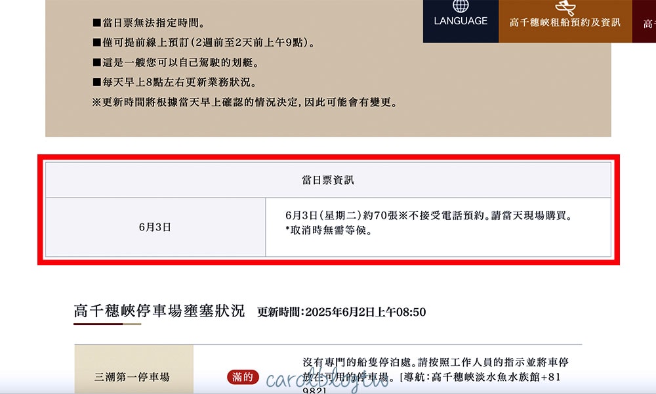Click the *取消時無需等候。 note

click(x=329, y=230)
